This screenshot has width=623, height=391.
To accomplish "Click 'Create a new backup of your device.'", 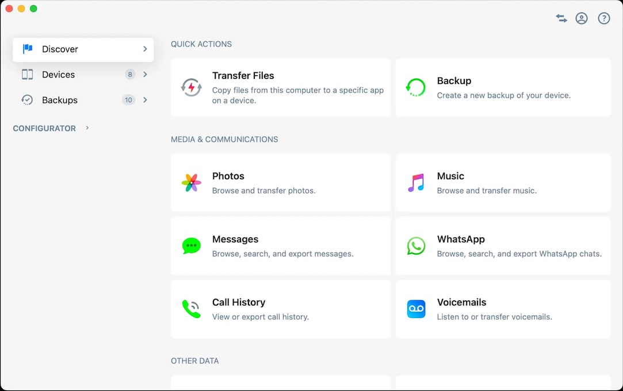I will [504, 95].
